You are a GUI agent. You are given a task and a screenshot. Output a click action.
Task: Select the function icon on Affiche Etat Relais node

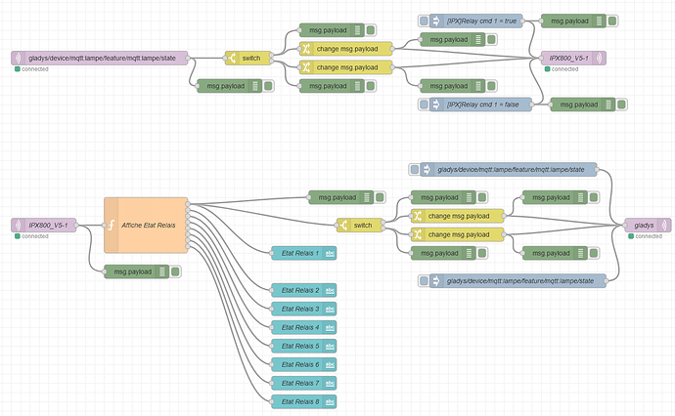click(x=112, y=226)
